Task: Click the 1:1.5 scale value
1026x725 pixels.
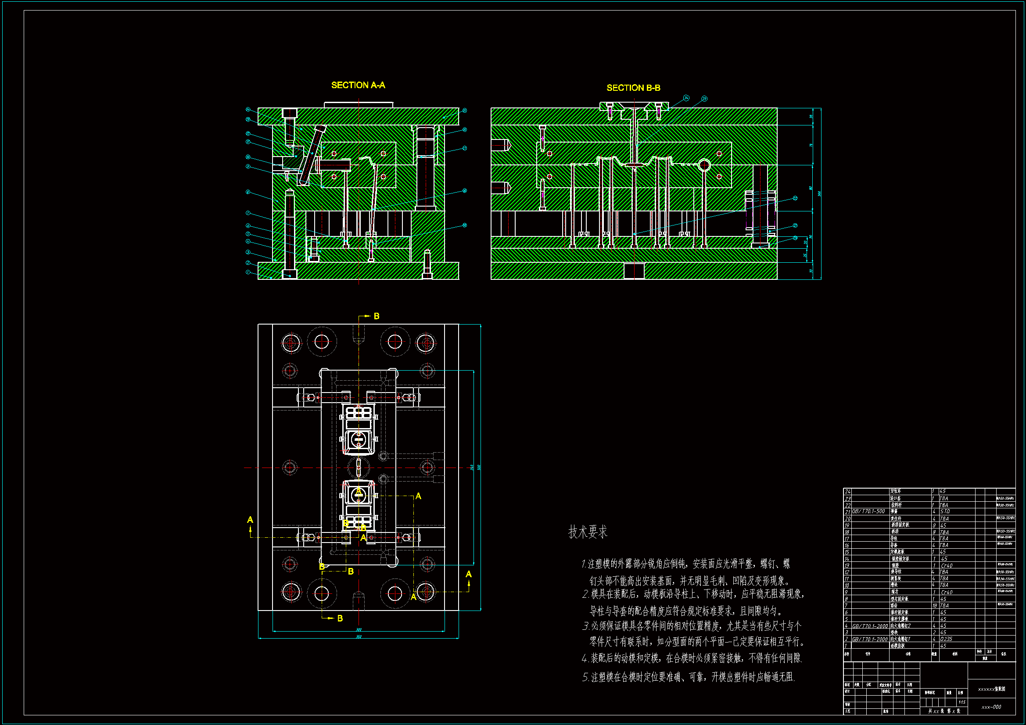Action: pyautogui.click(x=961, y=702)
